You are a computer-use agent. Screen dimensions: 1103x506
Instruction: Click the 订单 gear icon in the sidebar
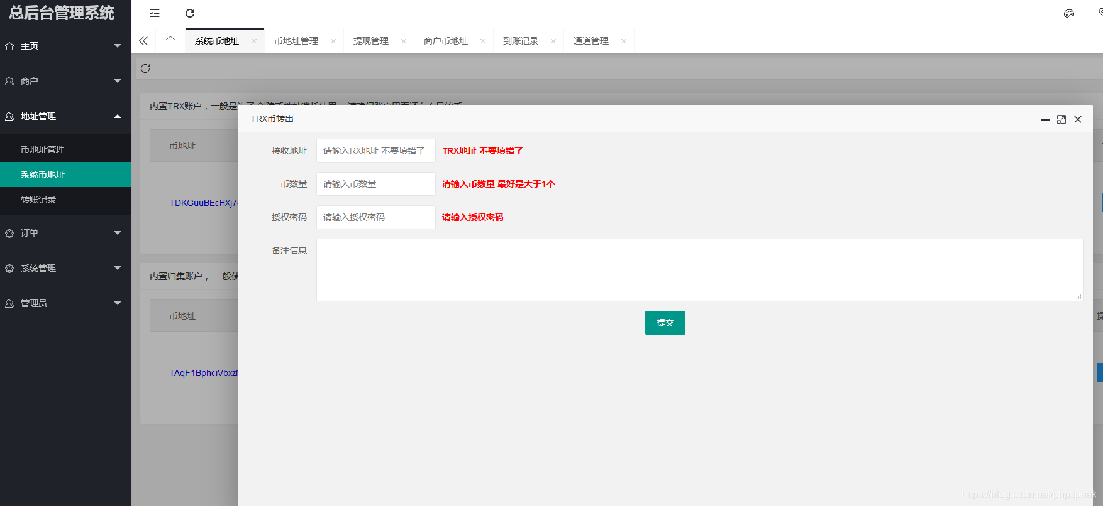pos(9,233)
